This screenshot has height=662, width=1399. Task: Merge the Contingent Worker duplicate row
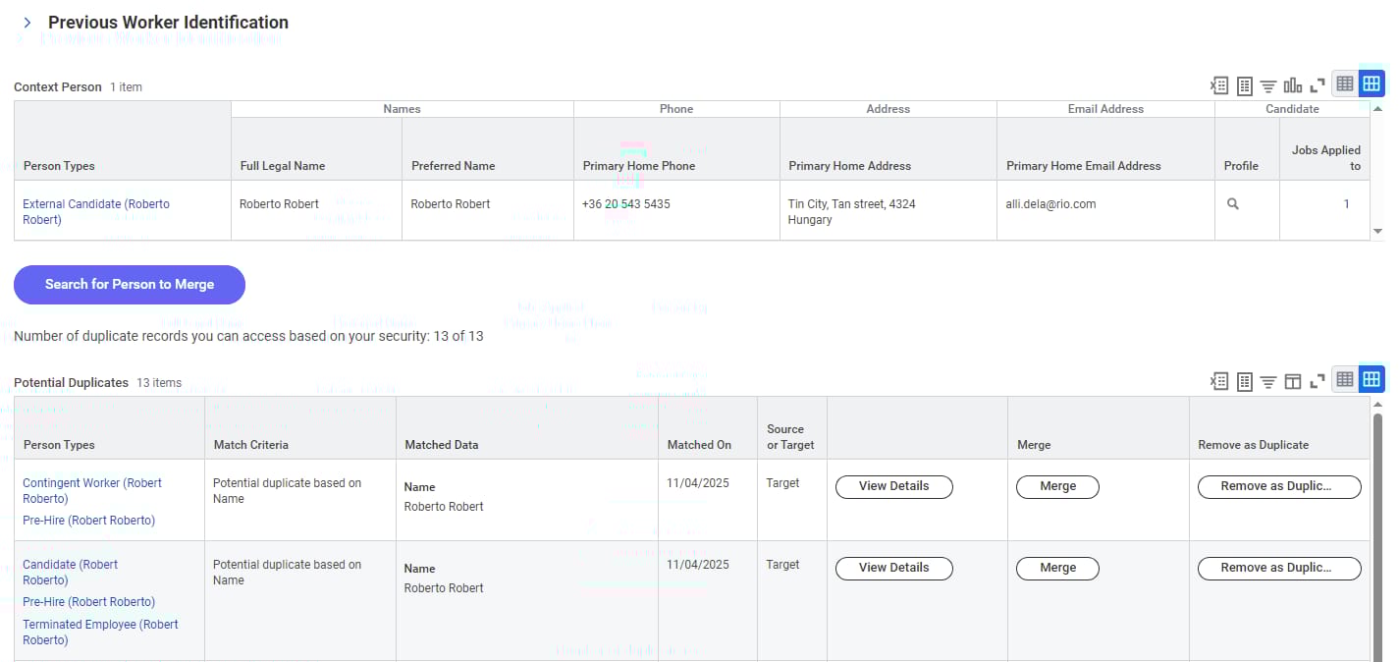(x=1057, y=486)
